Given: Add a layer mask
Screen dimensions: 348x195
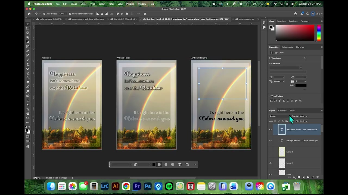Looking at the screenshot, I should [299, 177].
